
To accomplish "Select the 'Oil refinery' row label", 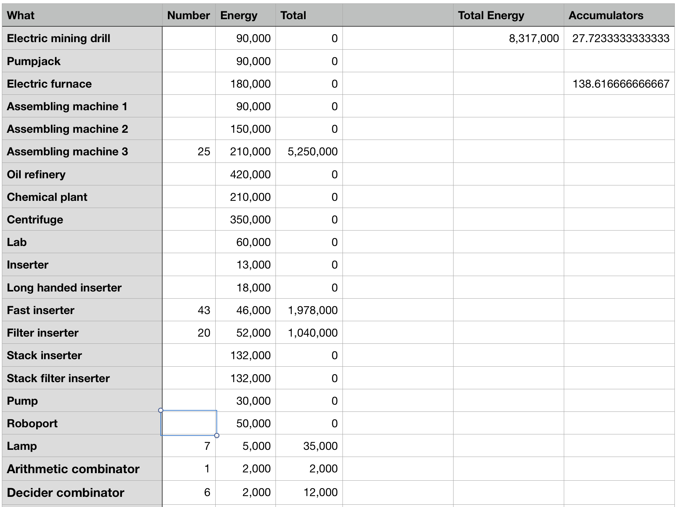I will click(x=82, y=174).
